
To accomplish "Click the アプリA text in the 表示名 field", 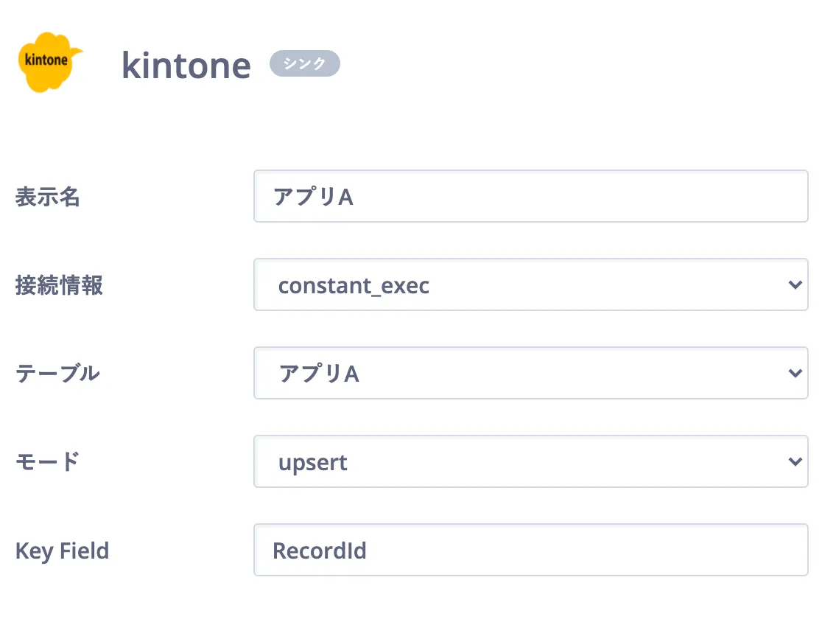I will (313, 198).
